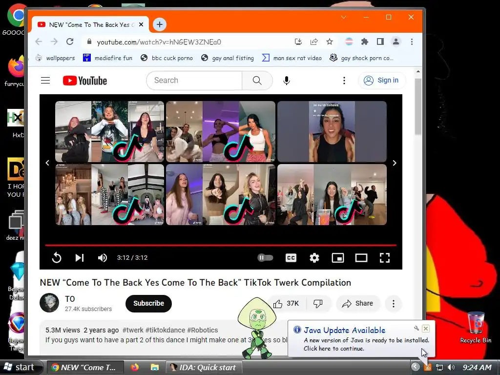Viewport: 500px width, 375px height.
Task: Enter full screen mode
Action: [x=385, y=258]
